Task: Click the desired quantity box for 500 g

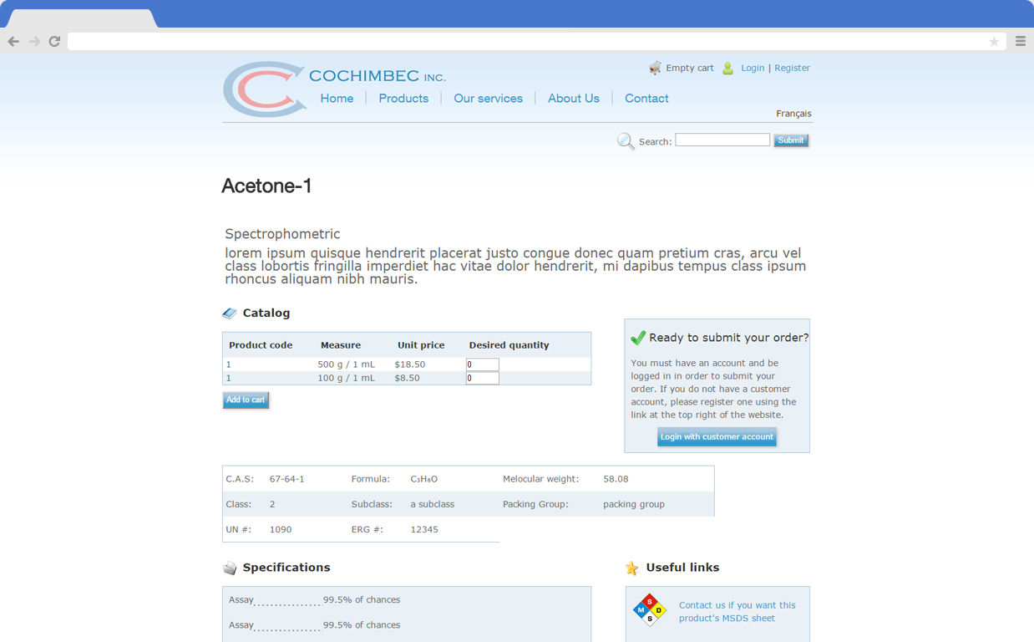Action: pos(482,364)
